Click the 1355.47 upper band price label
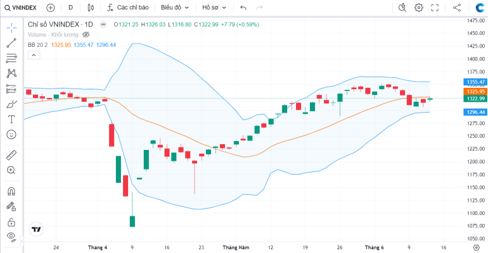488x253 pixels. point(475,82)
